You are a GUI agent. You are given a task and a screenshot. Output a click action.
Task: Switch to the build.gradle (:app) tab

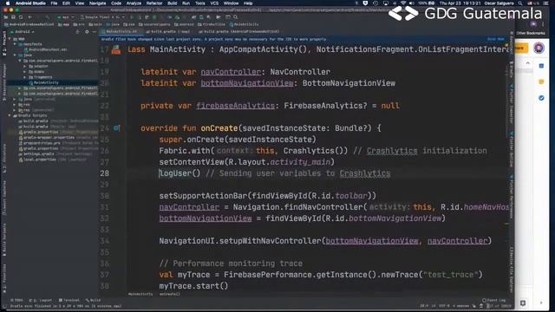[167, 31]
